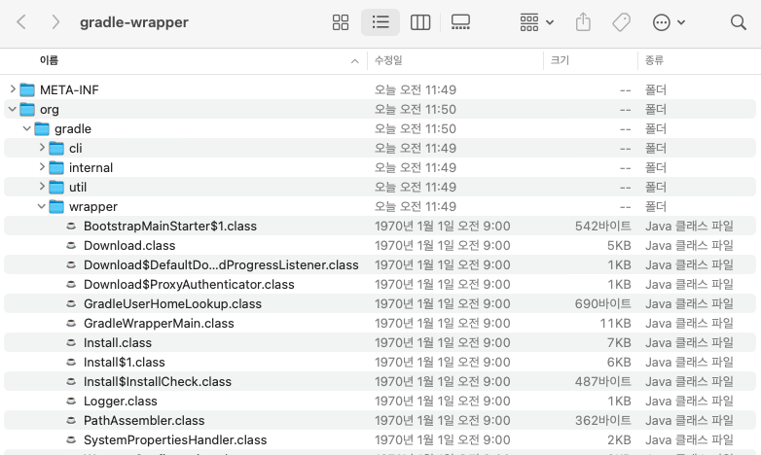Screen dimensions: 761x455
Task: Go back with the left chevron button
Action: click(21, 21)
